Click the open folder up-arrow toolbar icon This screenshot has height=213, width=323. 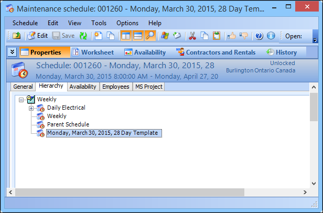tap(16, 36)
